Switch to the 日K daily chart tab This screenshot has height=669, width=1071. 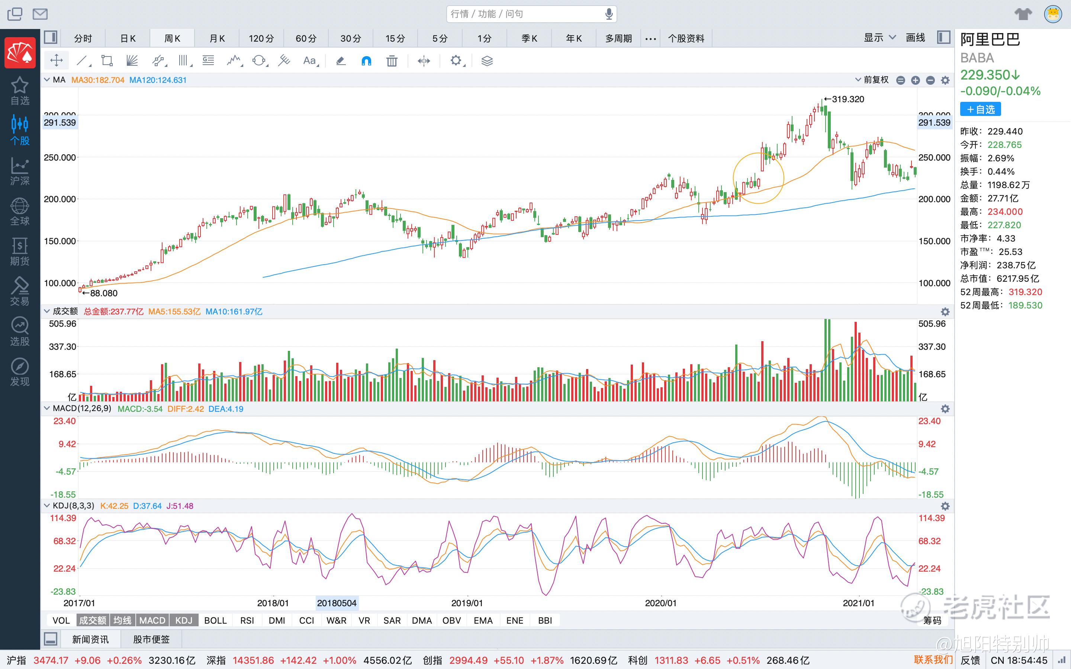click(128, 39)
